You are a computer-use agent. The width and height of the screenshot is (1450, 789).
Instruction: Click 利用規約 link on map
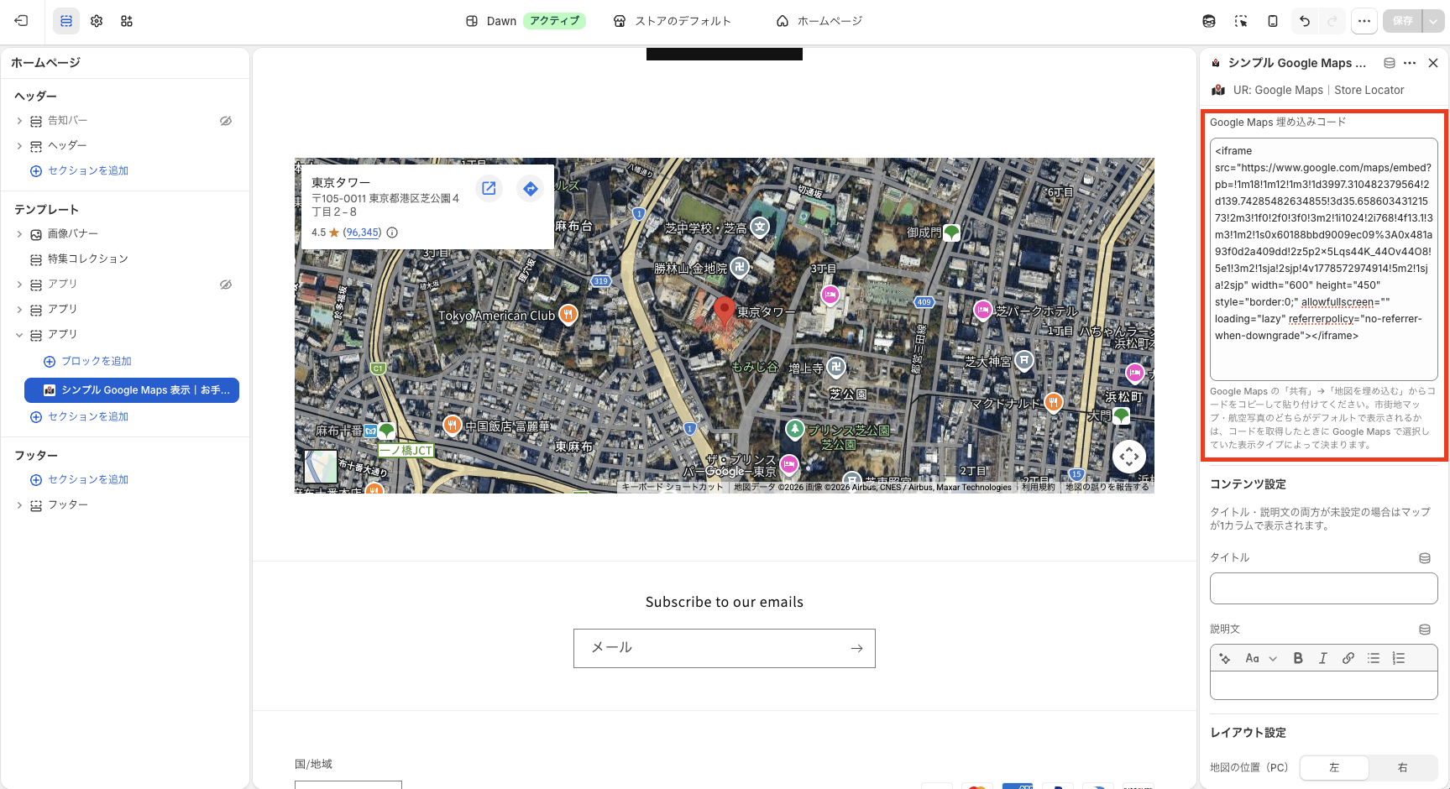[x=1039, y=487]
